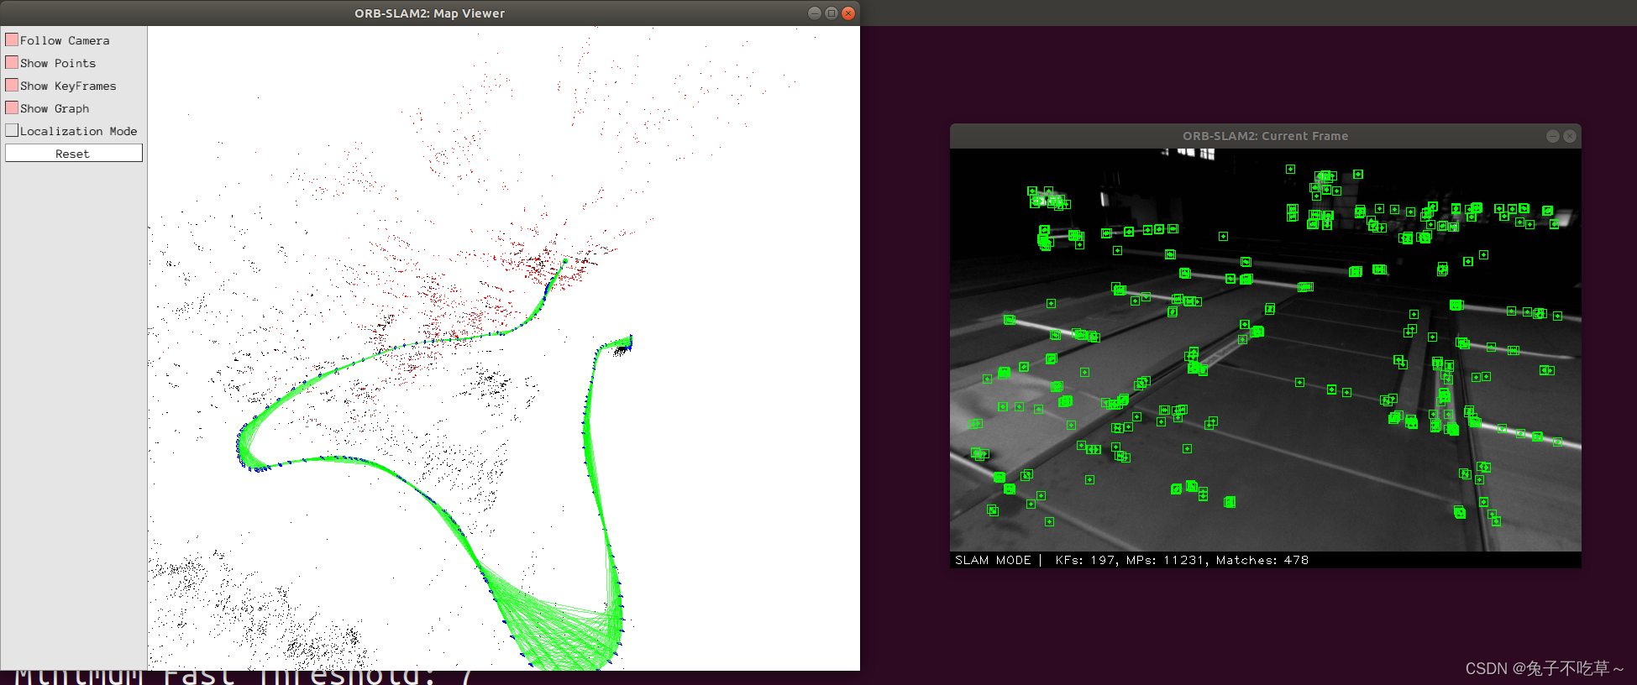The height and width of the screenshot is (685, 1637).
Task: Minimize the Map Viewer window
Action: (x=815, y=13)
